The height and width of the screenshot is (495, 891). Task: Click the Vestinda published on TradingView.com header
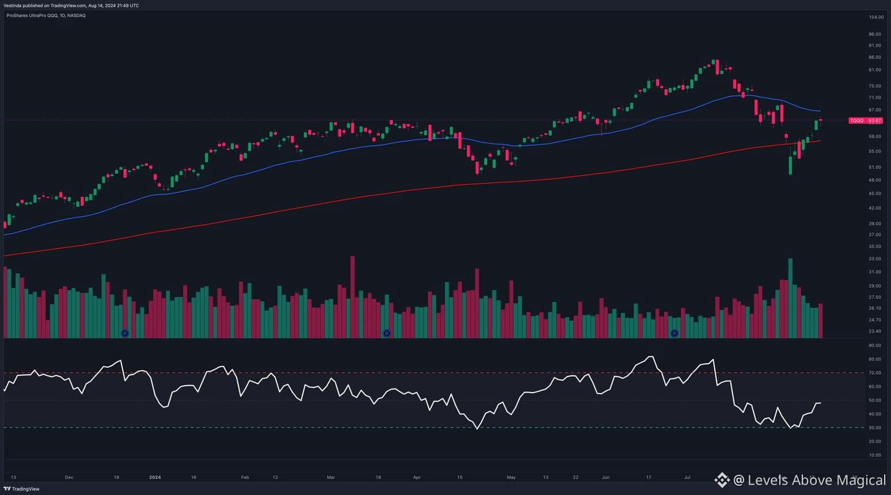click(71, 5)
